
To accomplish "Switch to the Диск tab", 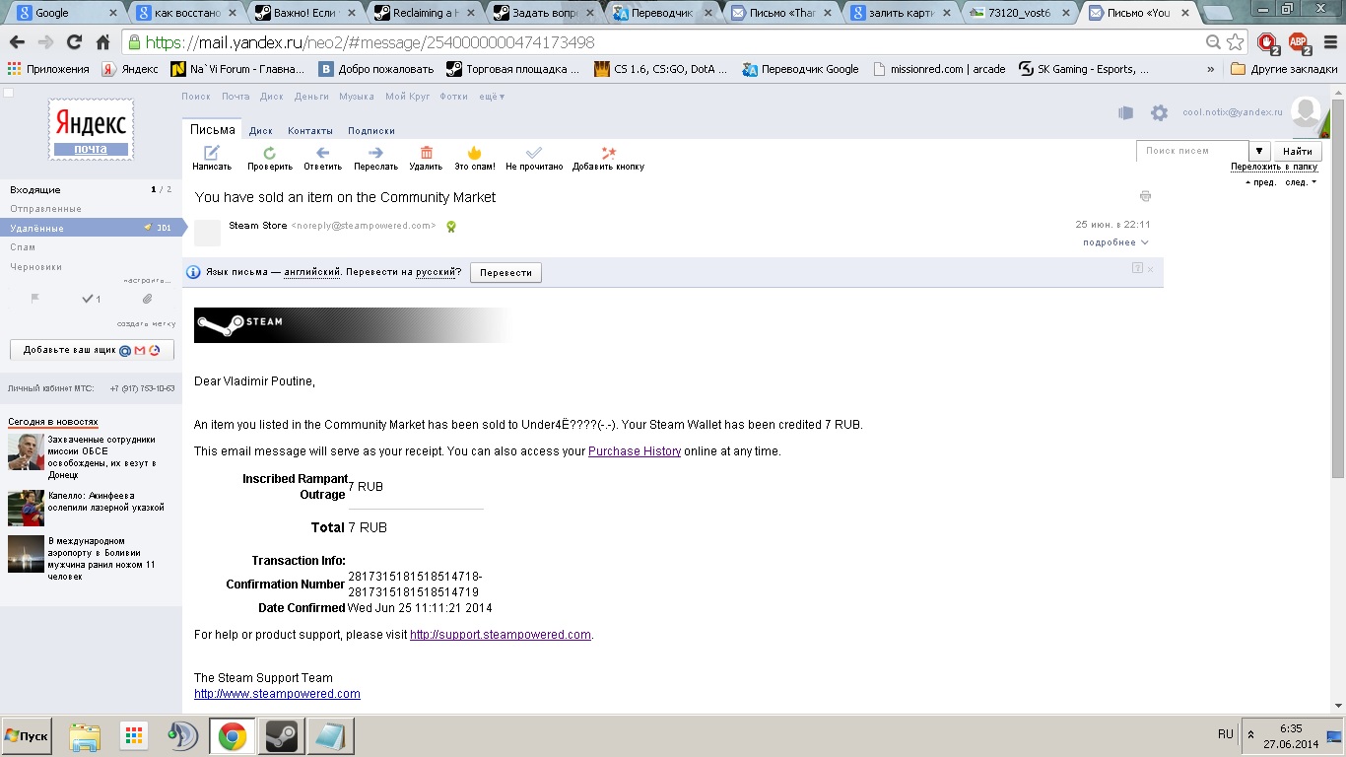I will 261,130.
